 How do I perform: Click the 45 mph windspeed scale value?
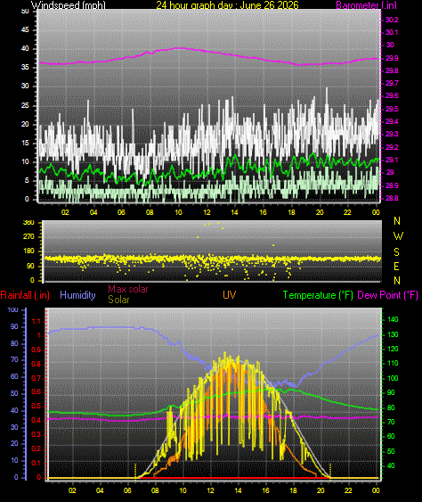25,29
